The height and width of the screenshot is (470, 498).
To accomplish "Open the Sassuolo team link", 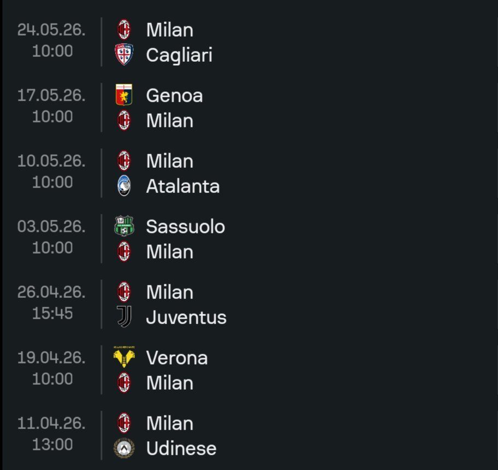I will pos(185,227).
